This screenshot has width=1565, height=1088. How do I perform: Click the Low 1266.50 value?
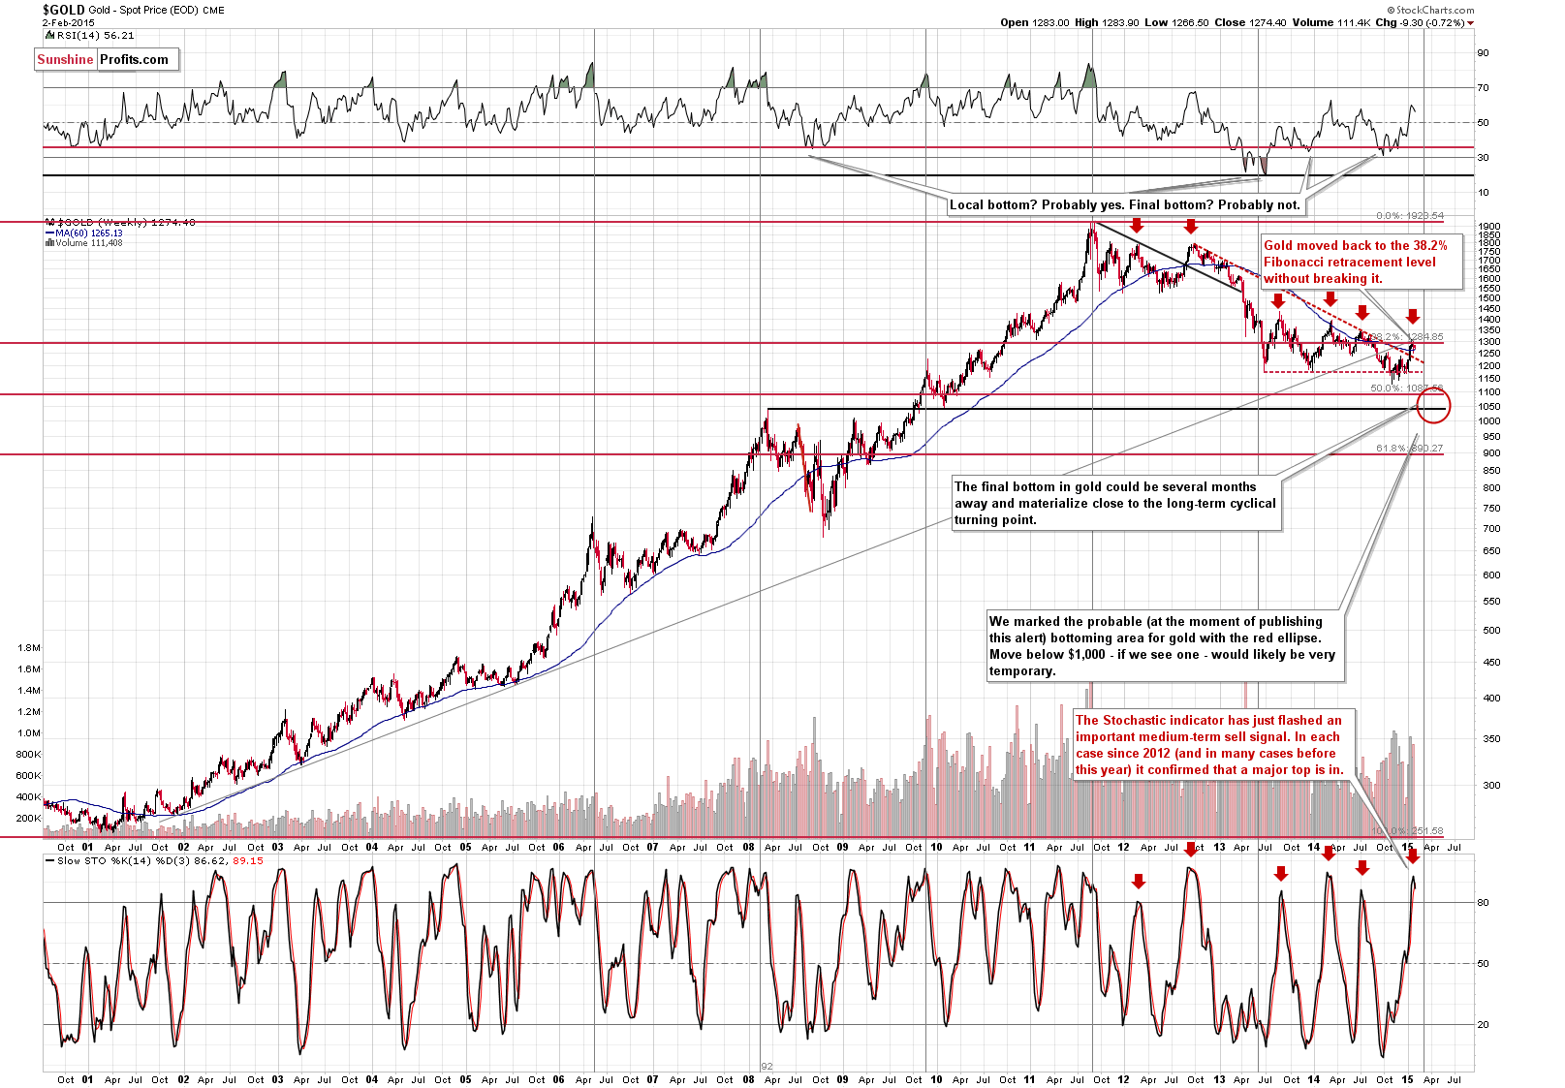click(x=1176, y=22)
